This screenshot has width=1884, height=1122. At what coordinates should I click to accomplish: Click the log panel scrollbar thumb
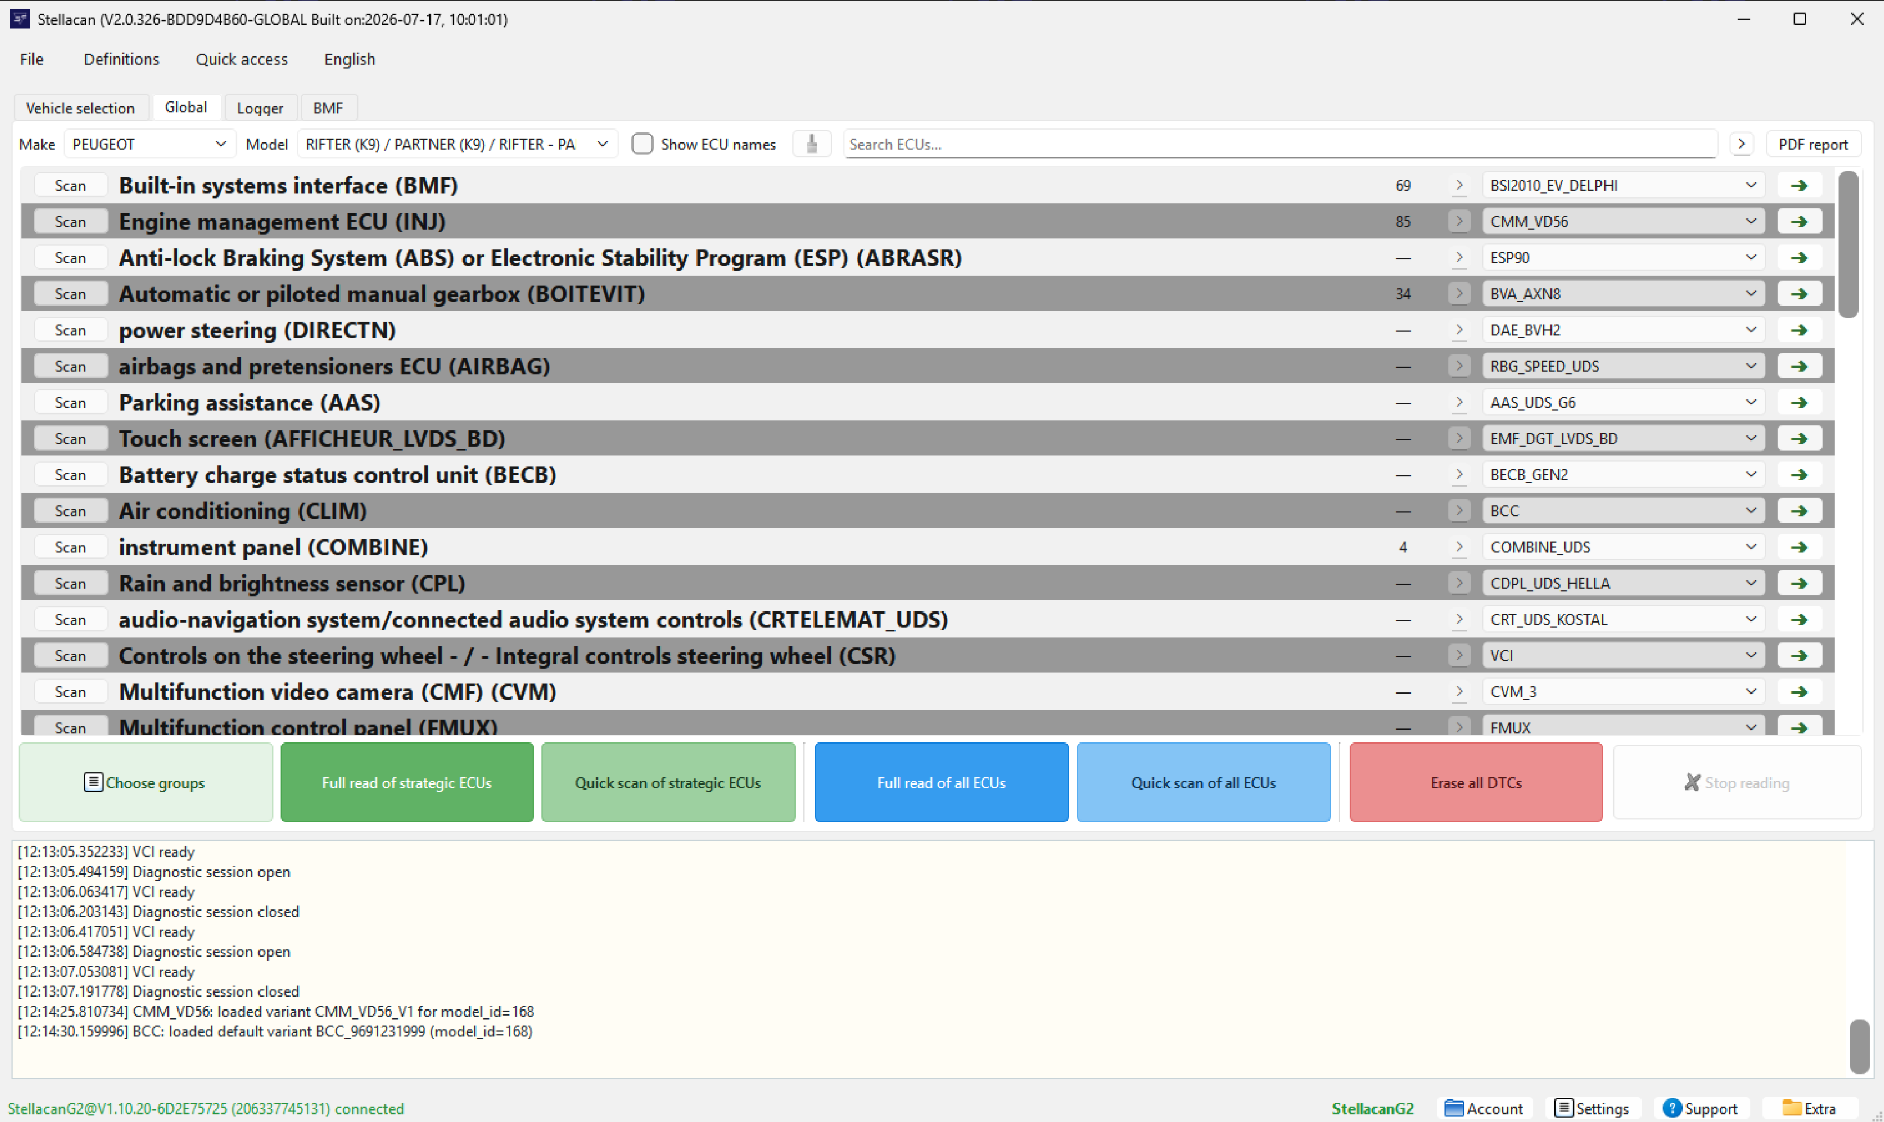pos(1860,1046)
